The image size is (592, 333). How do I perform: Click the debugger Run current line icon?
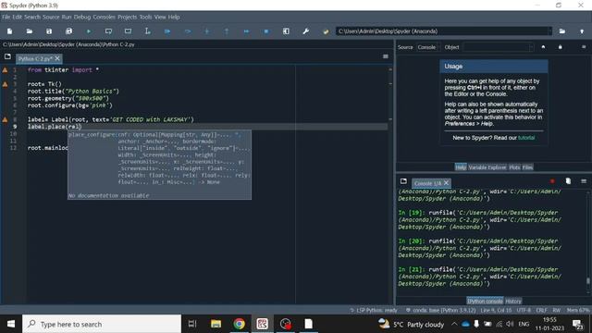point(187,31)
